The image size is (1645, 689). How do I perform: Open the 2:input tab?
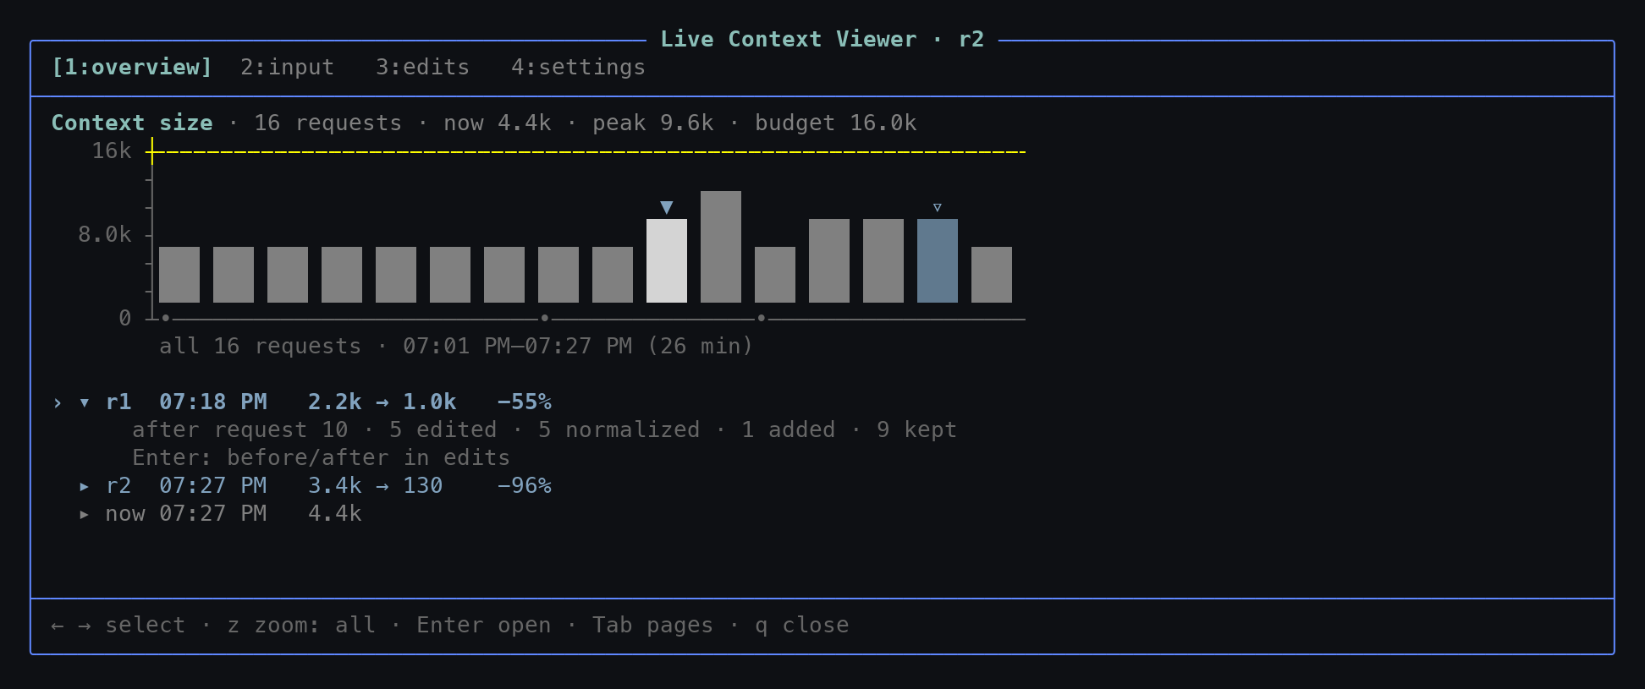click(288, 67)
